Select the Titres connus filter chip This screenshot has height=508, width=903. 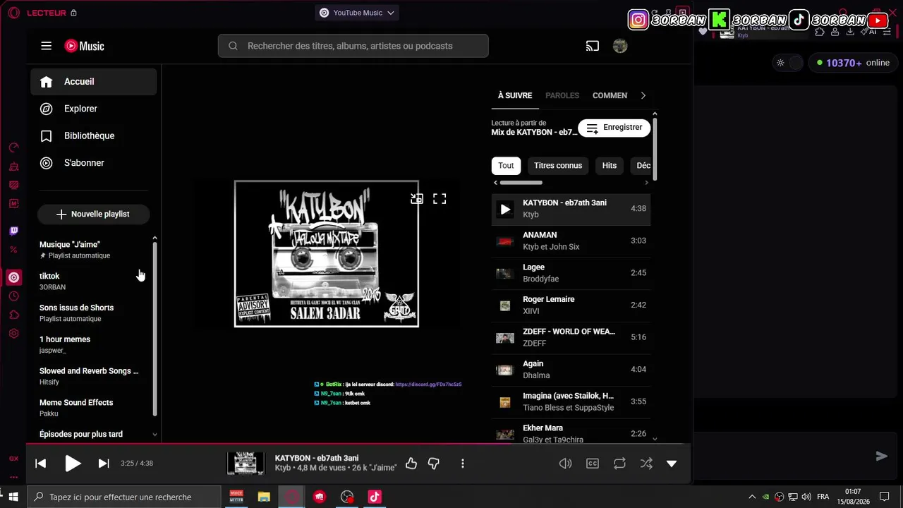pyautogui.click(x=558, y=166)
